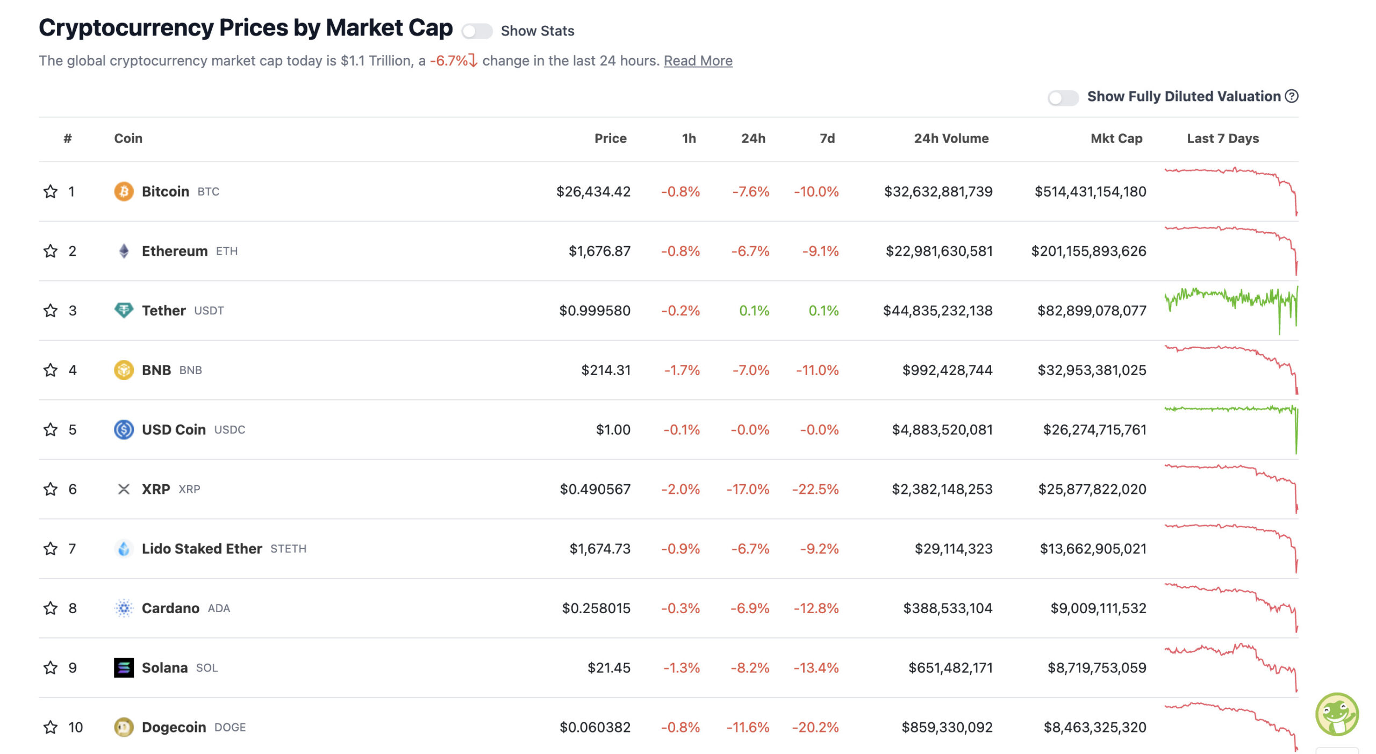The width and height of the screenshot is (1376, 754).
Task: Click the XRP logo icon
Action: tap(124, 489)
